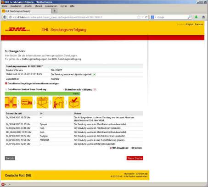The width and height of the screenshot is (208, 187).
Task: Open the downloads green arrow icon
Action: 196,17
